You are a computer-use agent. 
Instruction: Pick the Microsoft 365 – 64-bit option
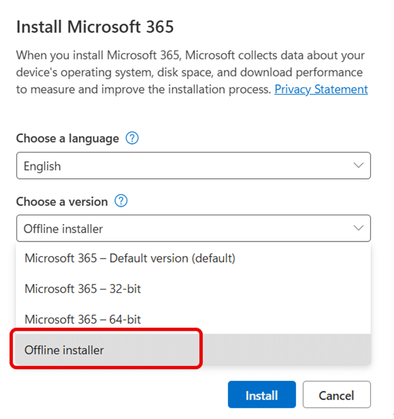click(83, 319)
